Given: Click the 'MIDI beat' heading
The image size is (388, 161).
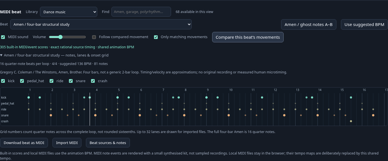Looking at the screenshot, I should point(10,12).
